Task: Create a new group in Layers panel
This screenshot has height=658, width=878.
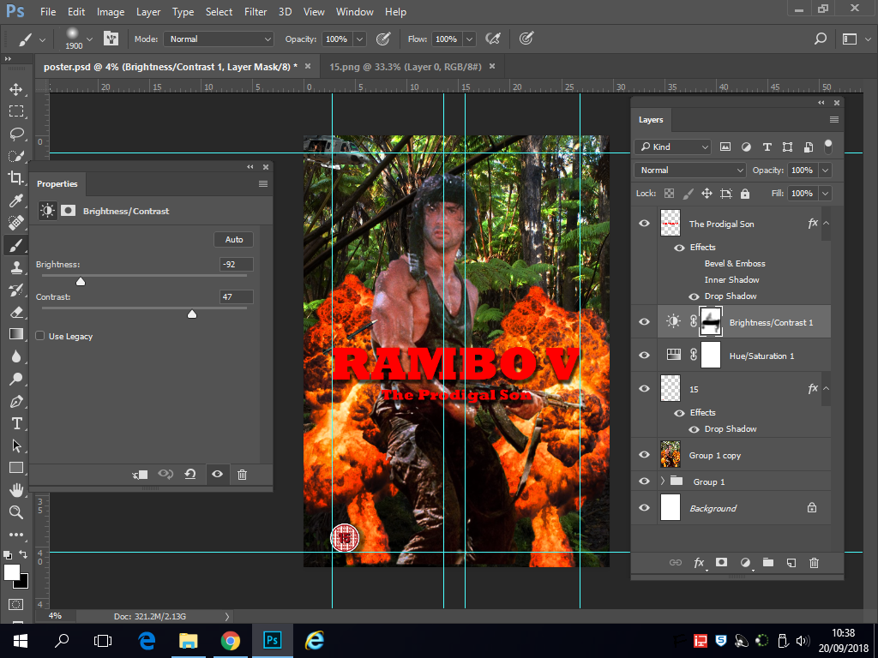Action: point(768,562)
